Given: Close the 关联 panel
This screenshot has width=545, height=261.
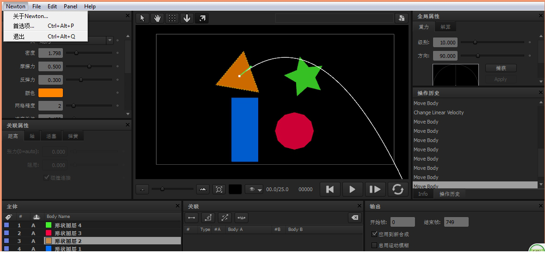Looking at the screenshot, I should point(360,206).
